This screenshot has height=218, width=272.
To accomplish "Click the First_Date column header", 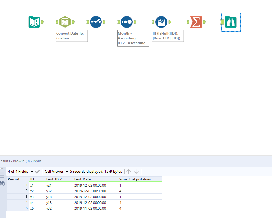I will click(95, 179).
